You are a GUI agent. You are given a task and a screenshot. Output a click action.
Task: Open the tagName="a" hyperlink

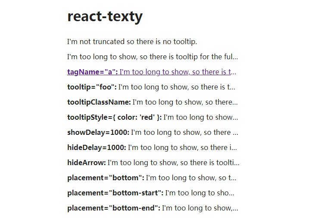(152, 72)
